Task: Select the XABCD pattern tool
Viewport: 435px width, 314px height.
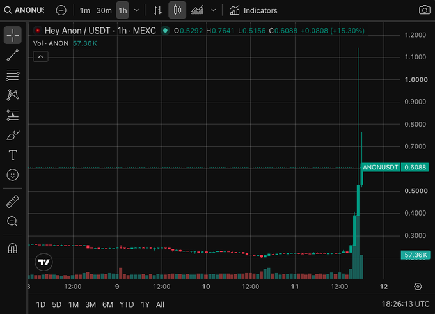Action: 13,95
